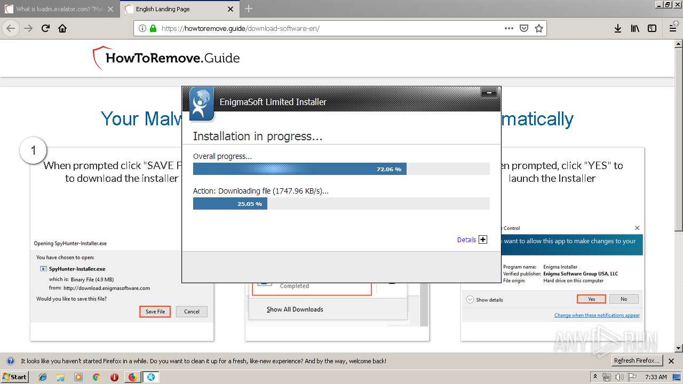Image resolution: width=683 pixels, height=384 pixels.
Task: Expand installer Details plus button
Action: [483, 239]
